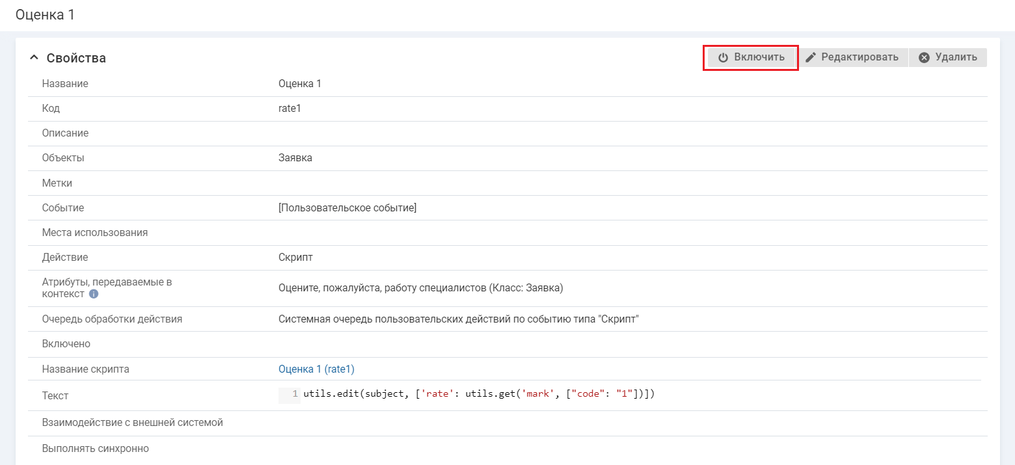The image size is (1015, 465).
Task: Click line number 1 in code gutter
Action: [295, 394]
